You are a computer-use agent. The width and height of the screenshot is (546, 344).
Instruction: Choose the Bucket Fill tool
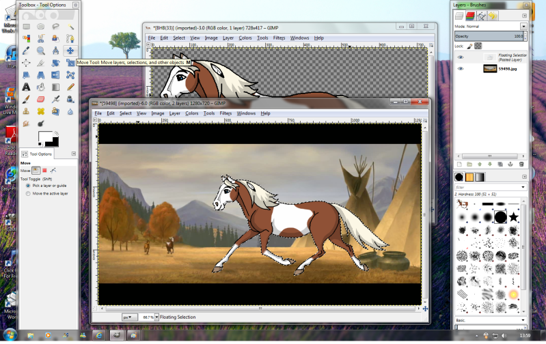click(x=41, y=87)
